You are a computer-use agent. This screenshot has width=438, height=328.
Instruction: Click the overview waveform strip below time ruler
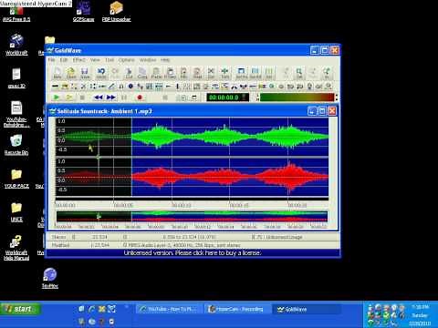coord(192,216)
